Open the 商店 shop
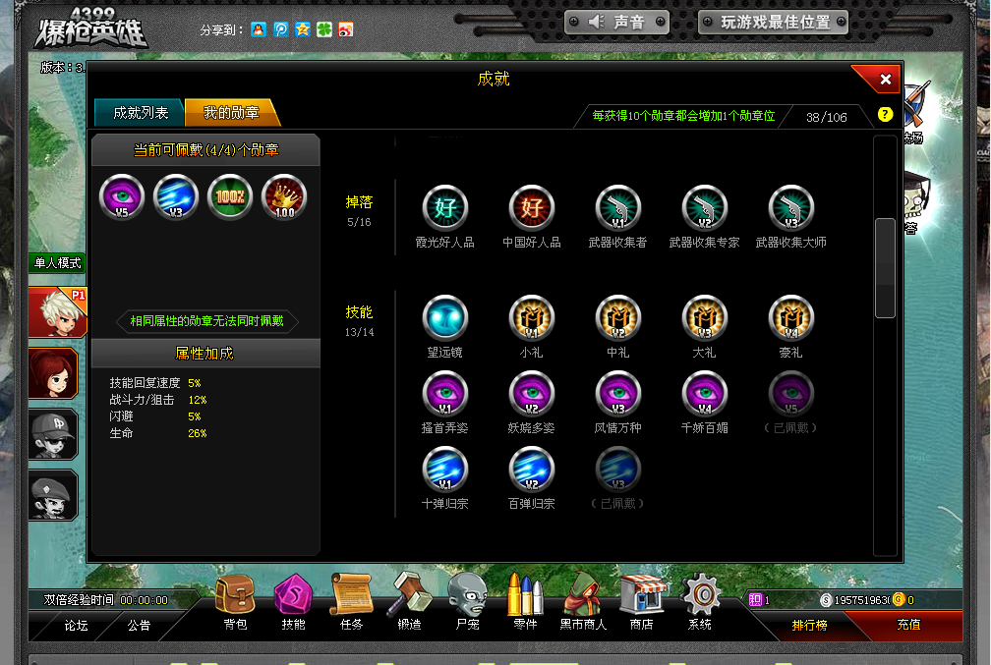 (641, 601)
